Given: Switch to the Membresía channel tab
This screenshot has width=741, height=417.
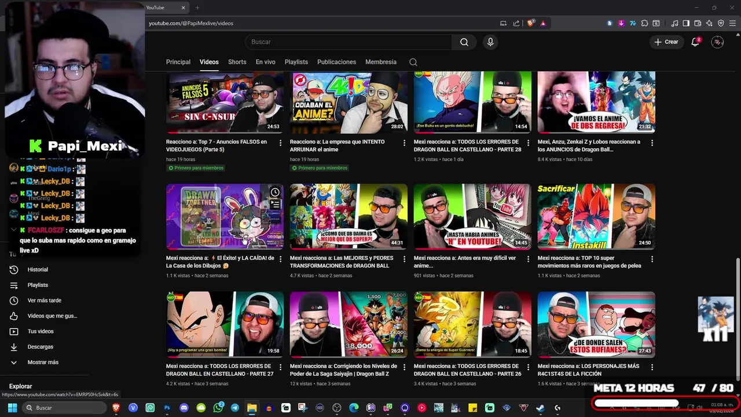Looking at the screenshot, I should 381,62.
